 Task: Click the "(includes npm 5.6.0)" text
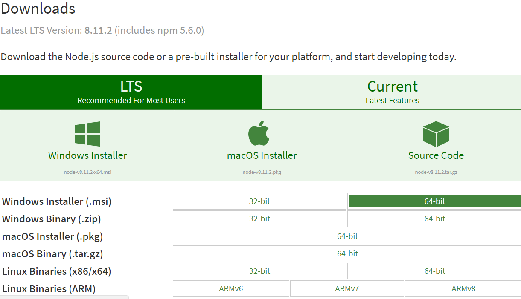pyautogui.click(x=159, y=30)
